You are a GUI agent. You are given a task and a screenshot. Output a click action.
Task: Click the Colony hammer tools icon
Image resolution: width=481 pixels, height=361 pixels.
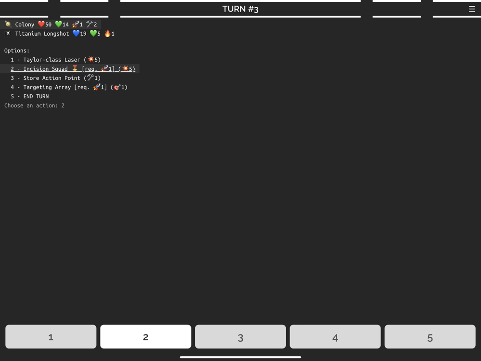point(90,24)
